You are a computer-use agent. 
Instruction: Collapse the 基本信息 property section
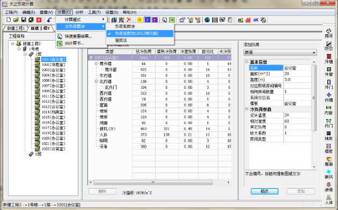coord(247,62)
